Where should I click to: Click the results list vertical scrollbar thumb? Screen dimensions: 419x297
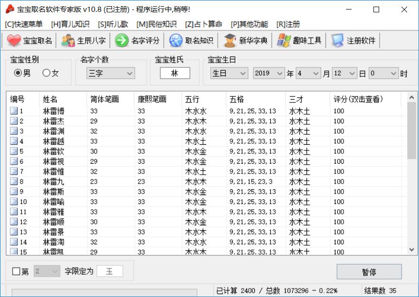411,130
